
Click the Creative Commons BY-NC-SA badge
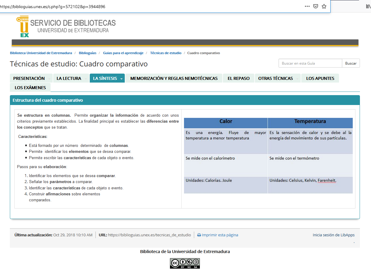[185, 263]
